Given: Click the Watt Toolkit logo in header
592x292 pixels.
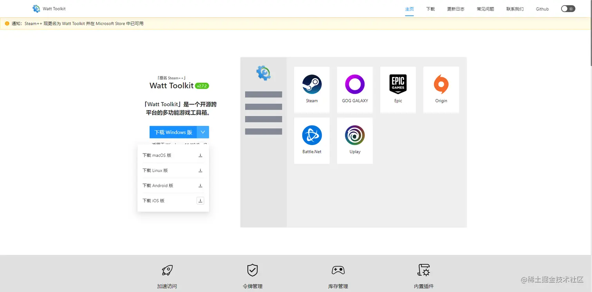Looking at the screenshot, I should (36, 9).
